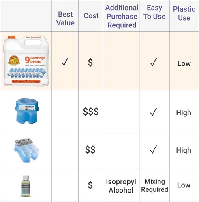Viewport: 199px width, 202px height.
Task: Select the Easy To Use column header
Action: pos(154,12)
